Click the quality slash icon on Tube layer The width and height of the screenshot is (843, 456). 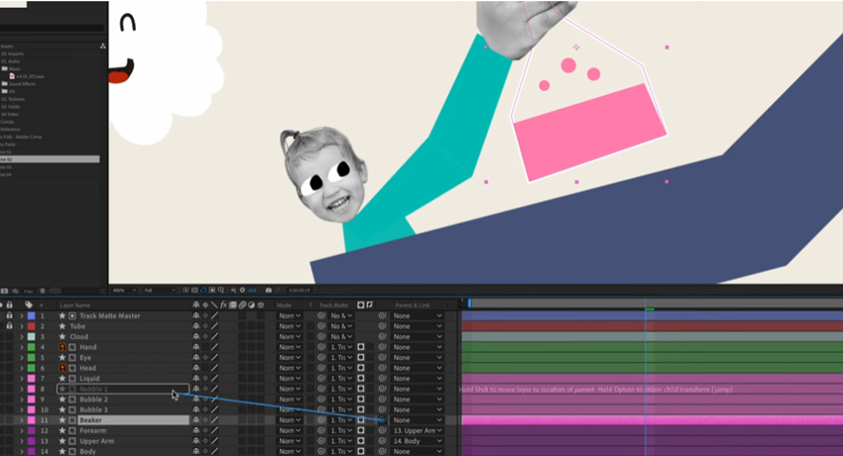tap(214, 326)
